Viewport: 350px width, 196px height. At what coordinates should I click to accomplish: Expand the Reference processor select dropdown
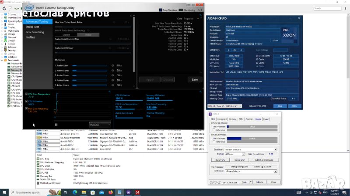coord(252,171)
